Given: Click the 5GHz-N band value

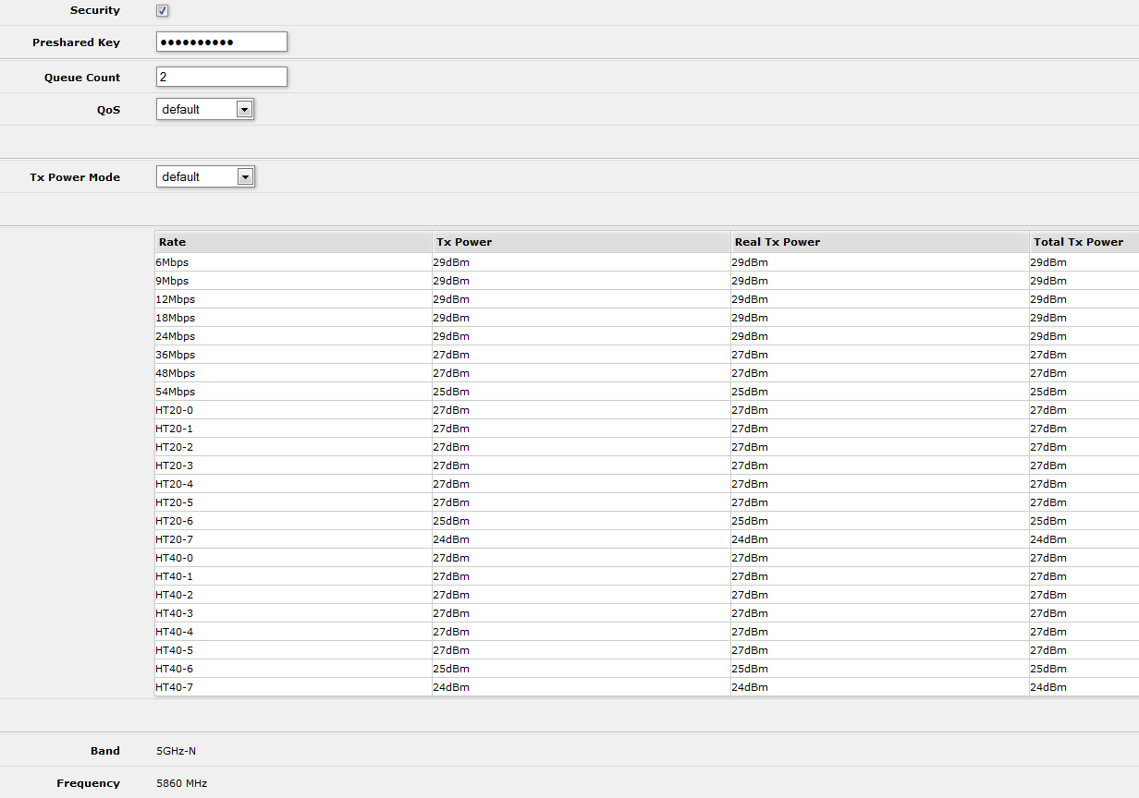Looking at the screenshot, I should click(176, 751).
